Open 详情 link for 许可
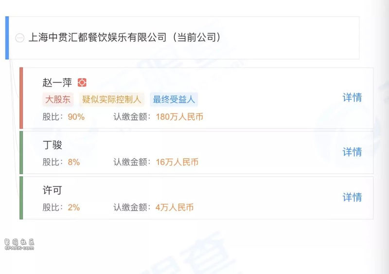Screen dimensions: 389x274 [x=352, y=197]
